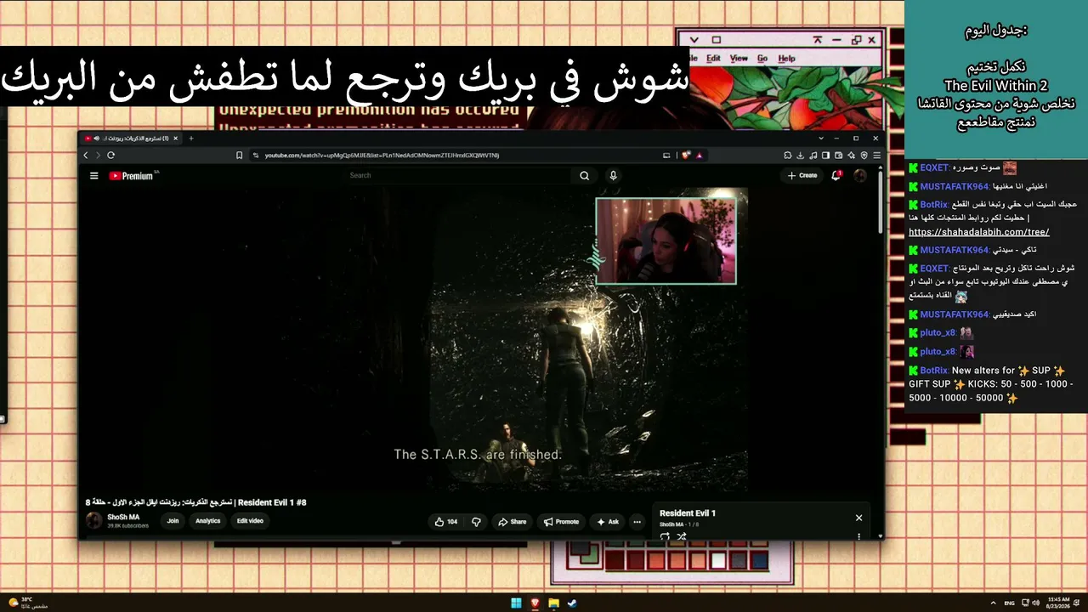
Task: Open a new browser tab
Action: (x=191, y=138)
